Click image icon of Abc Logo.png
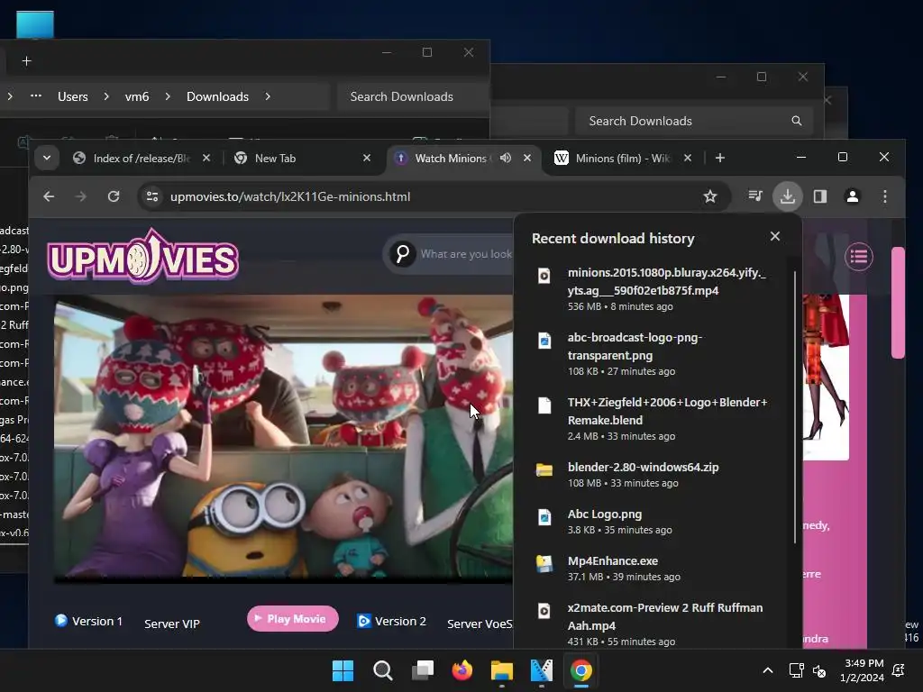This screenshot has height=692, width=923. (544, 516)
